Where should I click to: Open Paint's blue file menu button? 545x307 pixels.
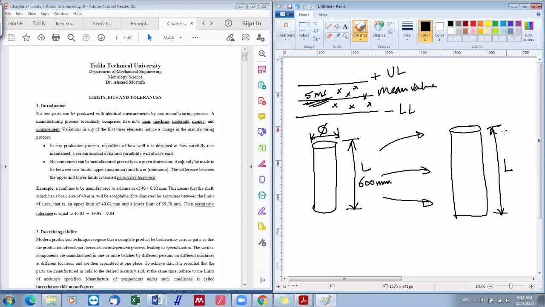click(285, 14)
